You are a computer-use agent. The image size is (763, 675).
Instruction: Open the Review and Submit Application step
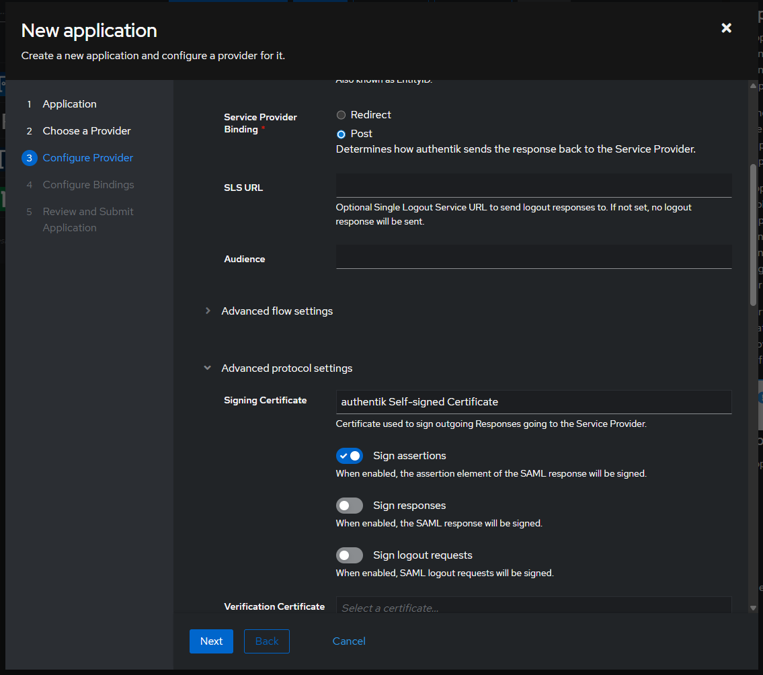pyautogui.click(x=87, y=211)
